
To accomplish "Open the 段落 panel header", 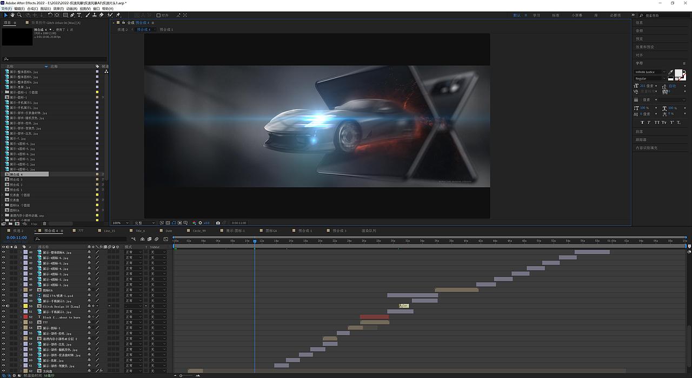I will pos(640,131).
